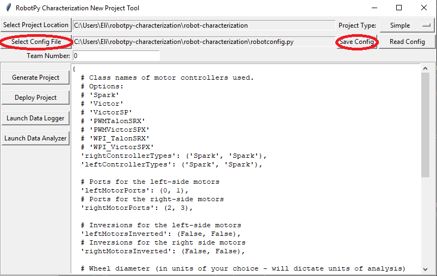Click the Select Config File button
Screen dimensions: 437x276
tap(36, 42)
